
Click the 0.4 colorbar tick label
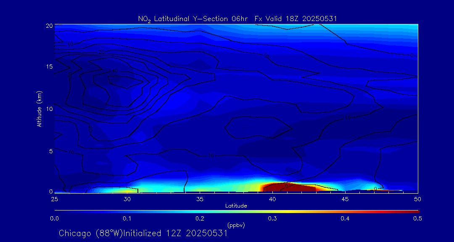coord(345,218)
